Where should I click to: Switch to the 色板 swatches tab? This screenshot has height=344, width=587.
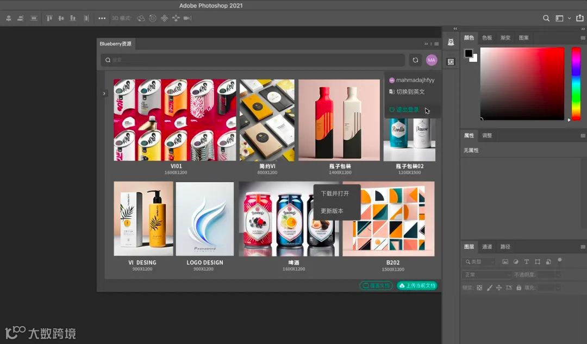(487, 38)
